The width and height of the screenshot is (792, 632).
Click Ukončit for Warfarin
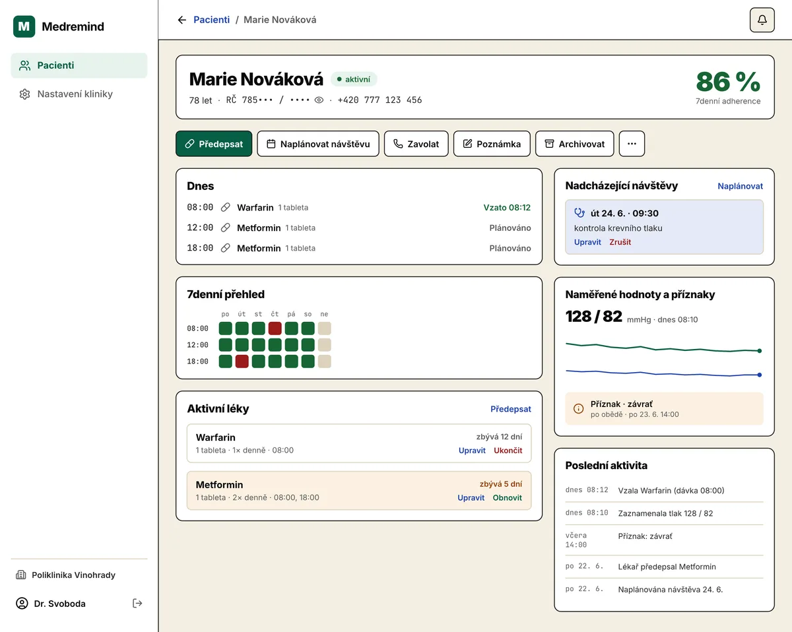pos(508,451)
